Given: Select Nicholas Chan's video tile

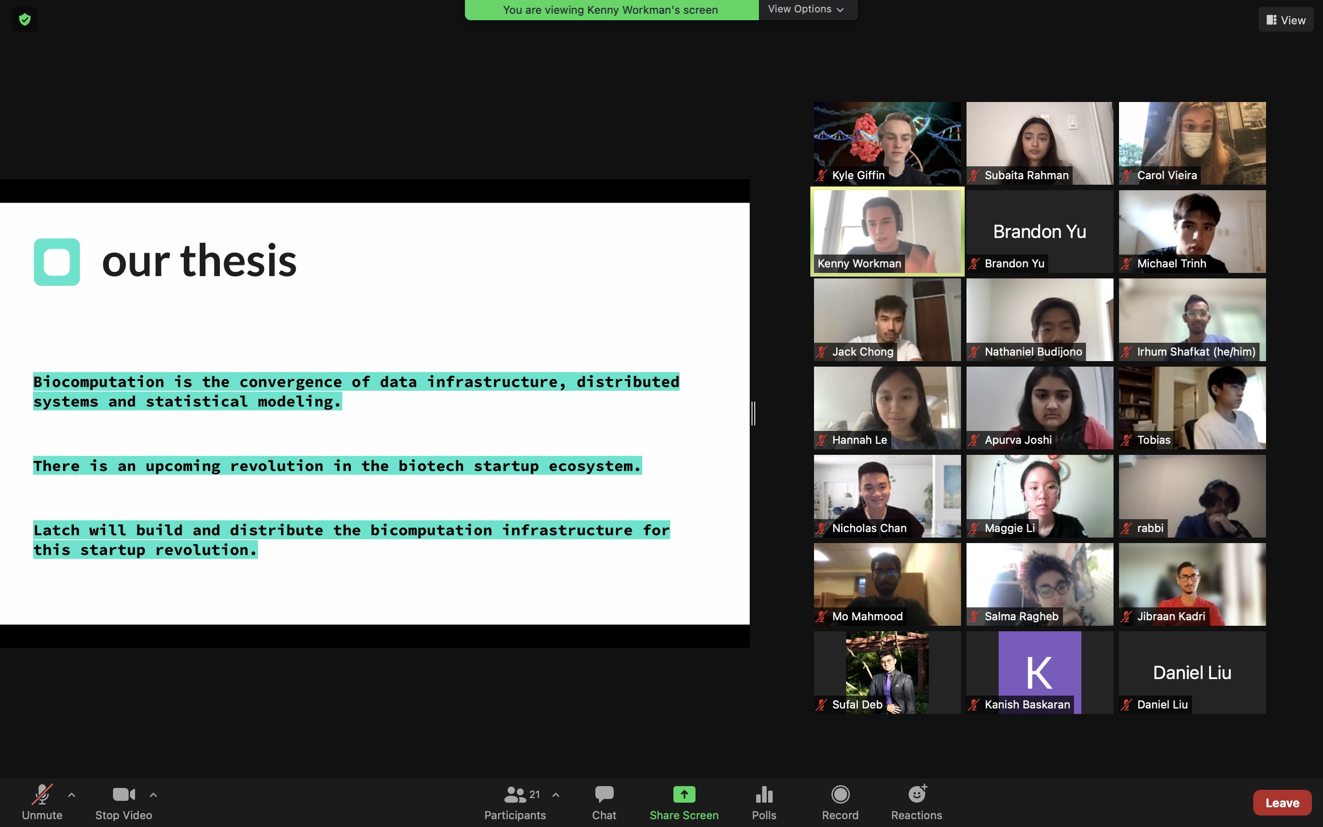Looking at the screenshot, I should 887,496.
